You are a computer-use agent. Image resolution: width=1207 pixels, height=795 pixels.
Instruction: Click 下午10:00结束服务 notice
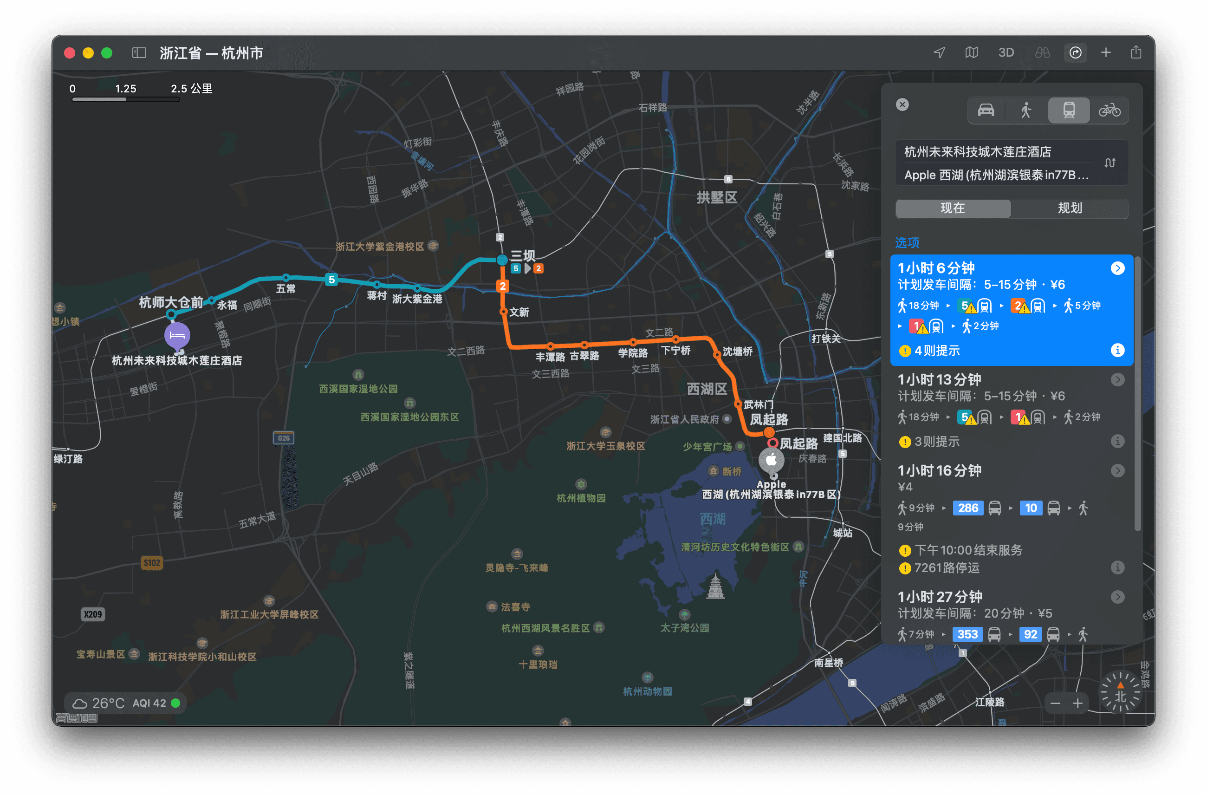[968, 550]
